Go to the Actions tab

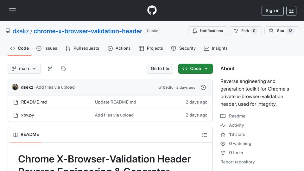point(119,48)
